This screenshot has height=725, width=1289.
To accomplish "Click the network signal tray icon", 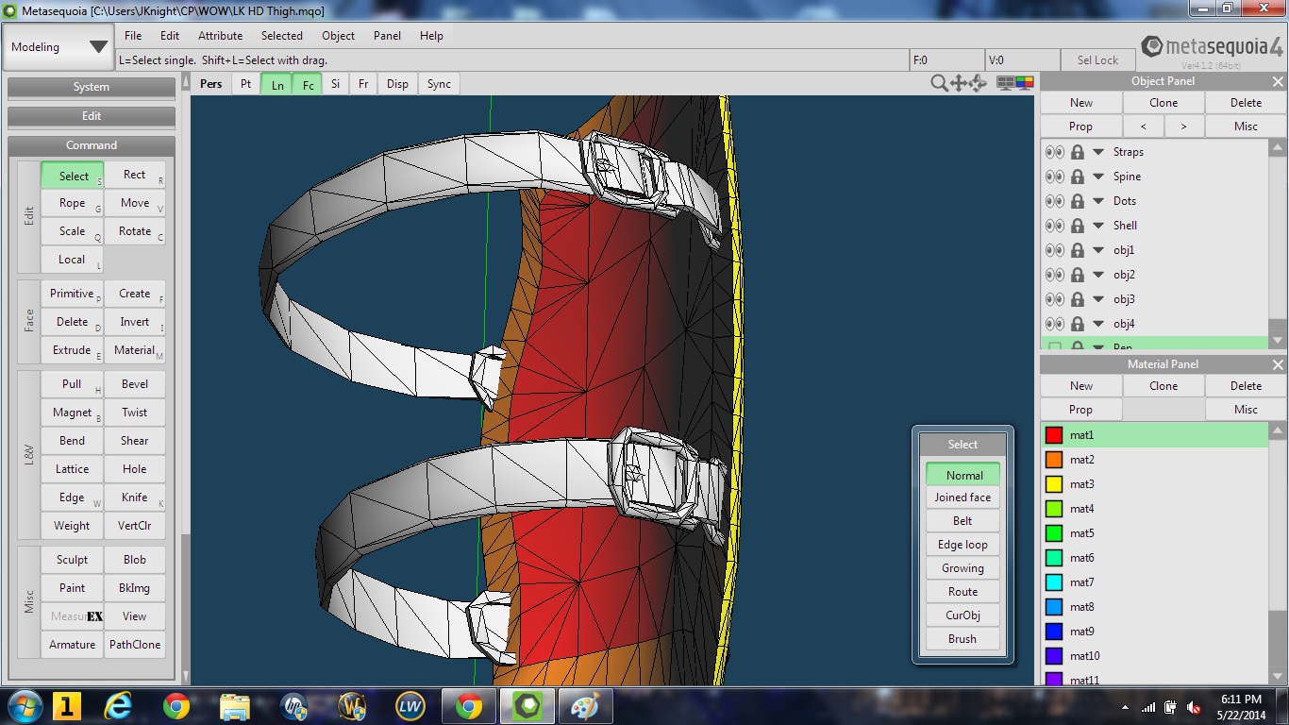I will (x=1148, y=707).
